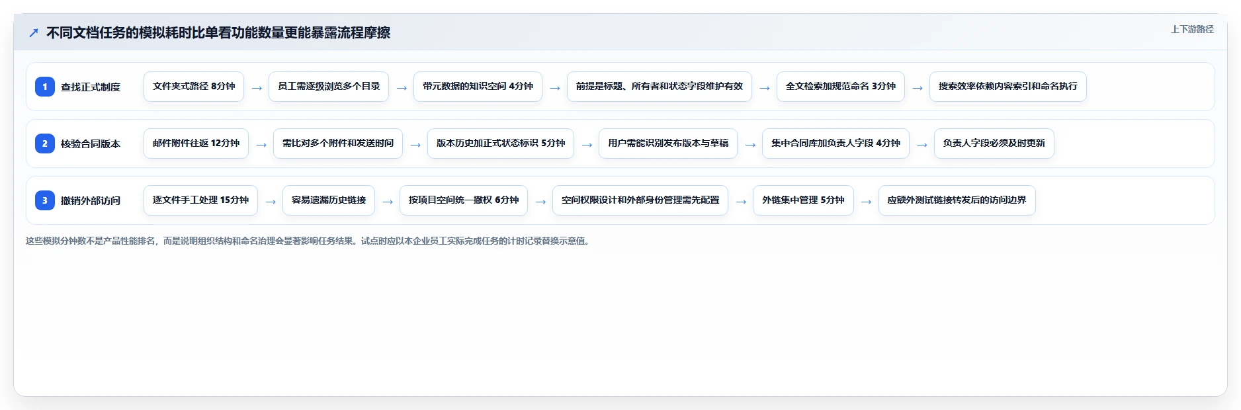Click the chip 文件夹式路径 8分钟

pos(194,87)
